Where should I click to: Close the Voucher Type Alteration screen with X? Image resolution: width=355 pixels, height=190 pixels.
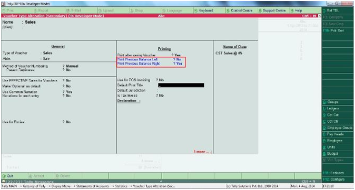320,16
